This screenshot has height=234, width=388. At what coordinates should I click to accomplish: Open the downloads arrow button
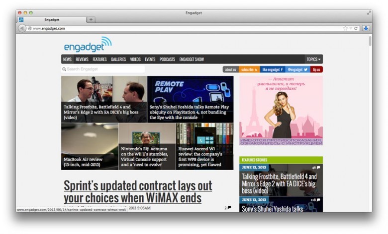366,28
